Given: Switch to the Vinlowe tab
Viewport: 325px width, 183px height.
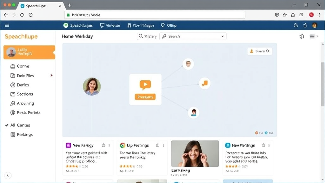Looking at the screenshot, I should [x=110, y=25].
